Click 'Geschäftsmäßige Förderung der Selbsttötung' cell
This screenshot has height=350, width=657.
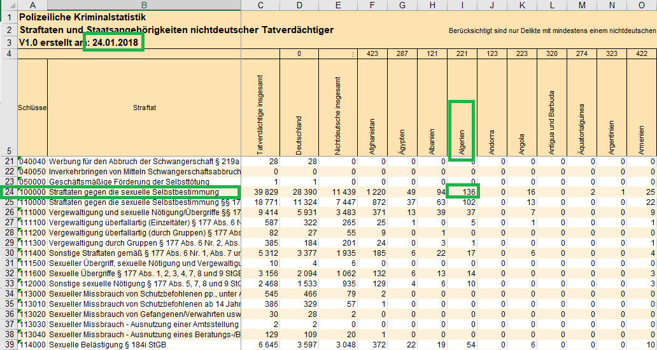144,182
